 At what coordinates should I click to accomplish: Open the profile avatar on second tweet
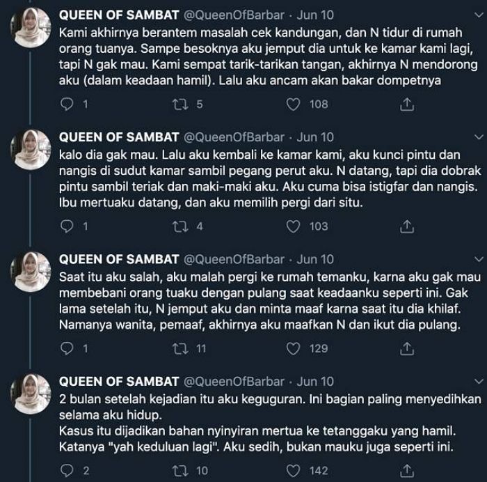click(31, 150)
